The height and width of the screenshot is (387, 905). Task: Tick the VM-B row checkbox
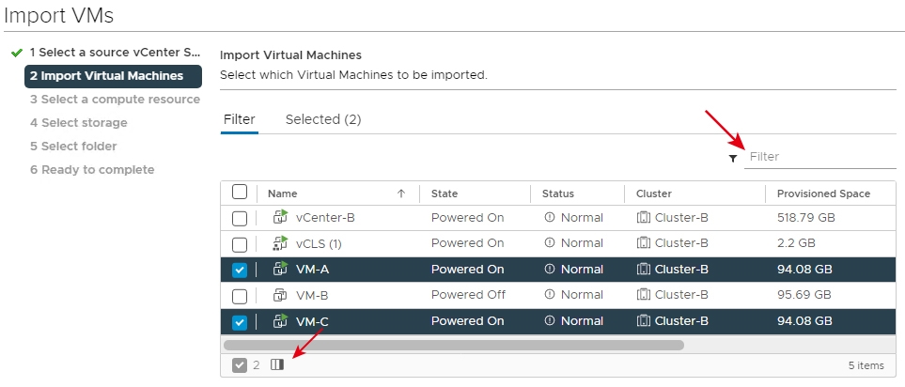click(240, 296)
